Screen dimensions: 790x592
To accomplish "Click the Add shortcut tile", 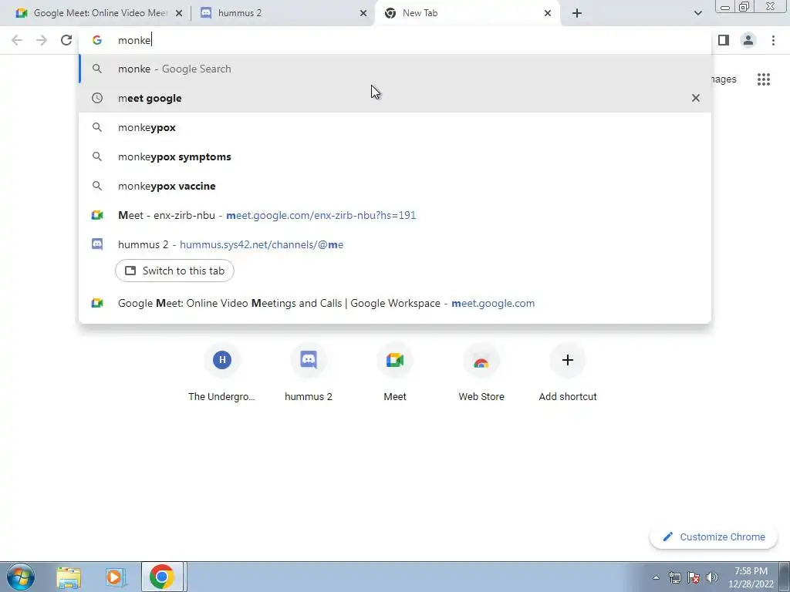I will point(568,372).
